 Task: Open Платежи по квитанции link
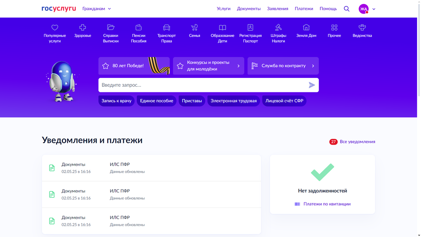point(327,204)
